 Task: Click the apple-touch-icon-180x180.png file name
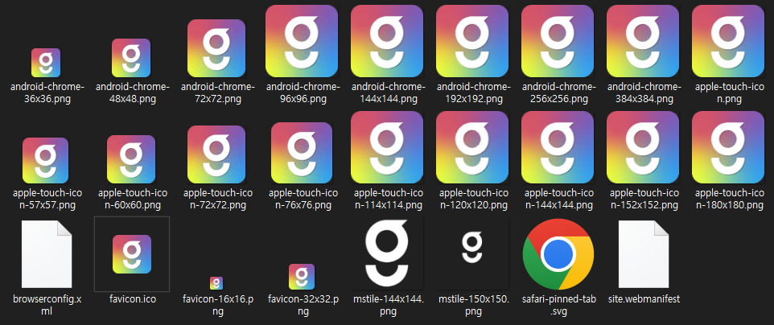coord(730,199)
